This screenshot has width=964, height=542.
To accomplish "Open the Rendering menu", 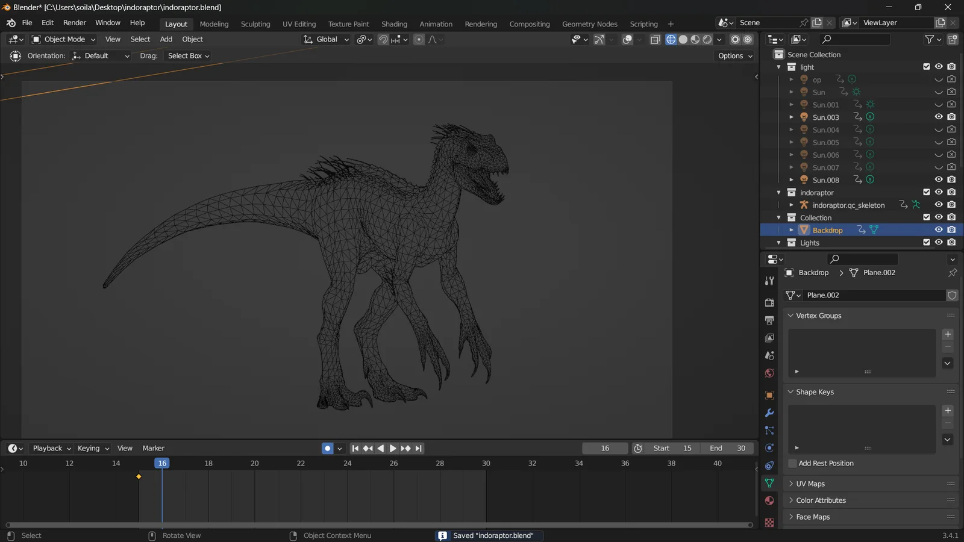I will [481, 24].
